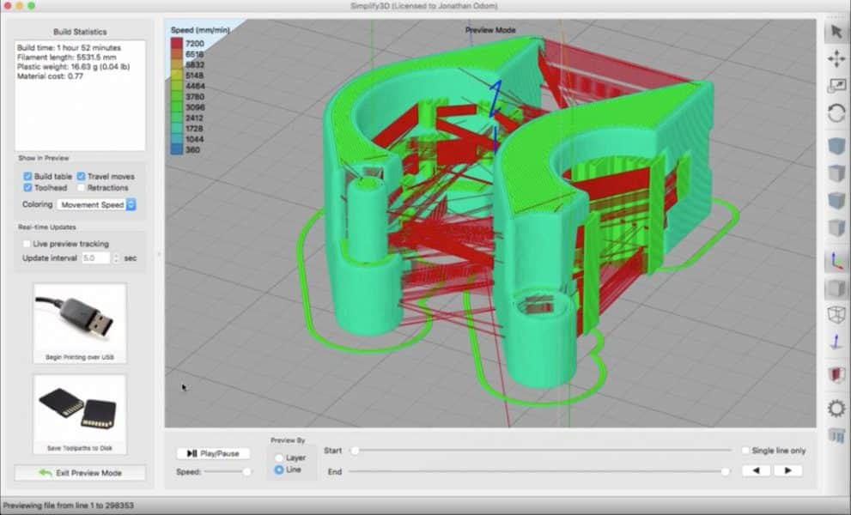Toggle the coordinate axes display icon
The image size is (851, 515).
pyautogui.click(x=836, y=260)
